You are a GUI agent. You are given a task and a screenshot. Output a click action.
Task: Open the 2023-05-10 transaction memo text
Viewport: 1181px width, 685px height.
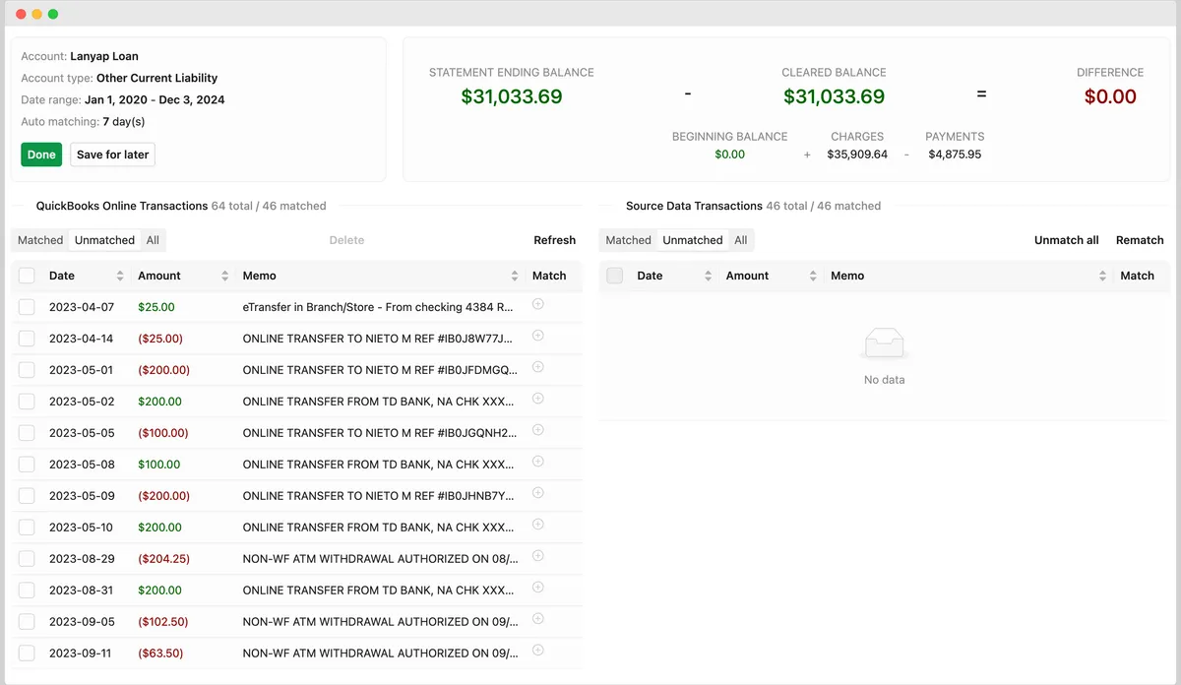tap(378, 528)
